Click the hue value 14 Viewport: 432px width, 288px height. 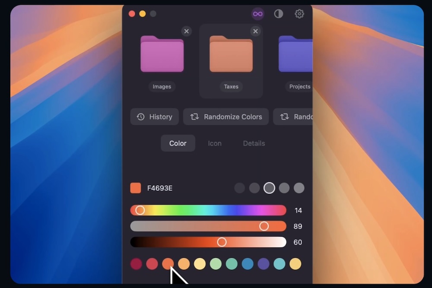pos(298,210)
